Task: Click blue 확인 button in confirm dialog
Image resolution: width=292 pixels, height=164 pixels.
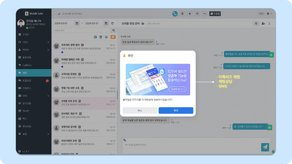Action: pos(176,111)
